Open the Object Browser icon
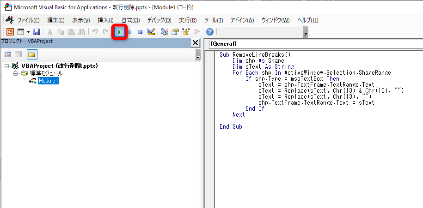Image resolution: width=423 pixels, height=208 pixels. pos(186,32)
